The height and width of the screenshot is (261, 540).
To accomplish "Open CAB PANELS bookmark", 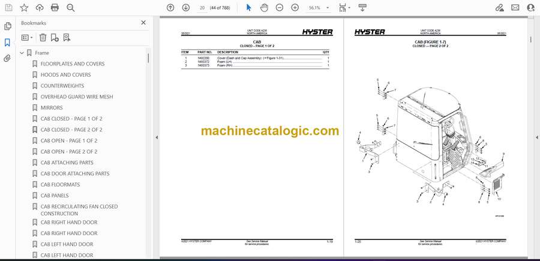I will click(x=55, y=196).
